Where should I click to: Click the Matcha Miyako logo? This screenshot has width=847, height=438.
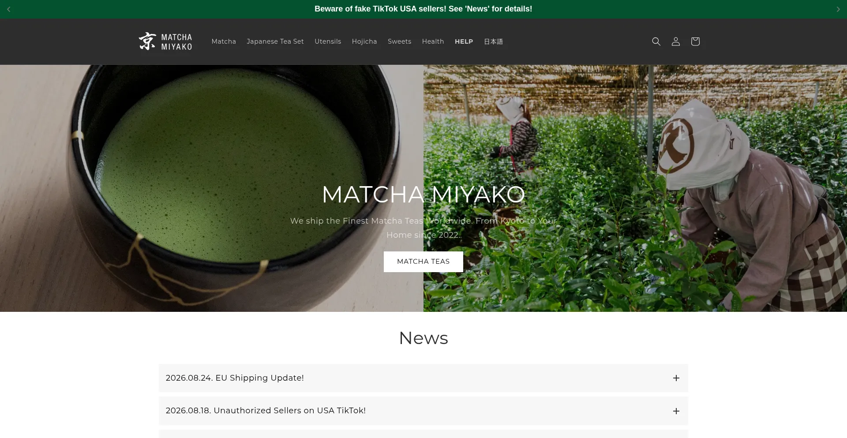click(x=165, y=41)
